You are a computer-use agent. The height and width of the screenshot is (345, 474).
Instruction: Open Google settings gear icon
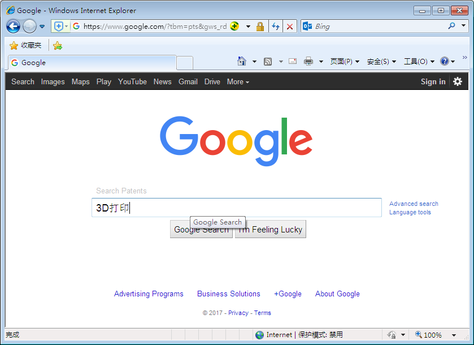click(x=458, y=81)
